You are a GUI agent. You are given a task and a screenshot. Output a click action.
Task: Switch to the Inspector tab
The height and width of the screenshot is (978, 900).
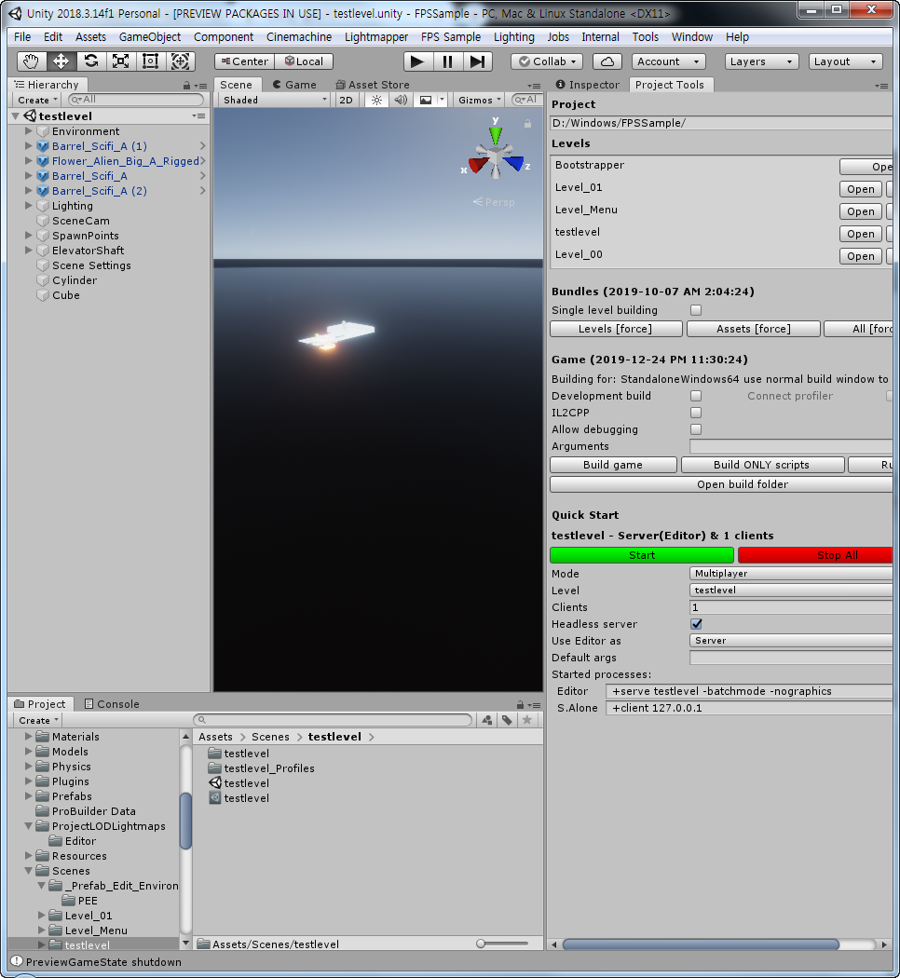[588, 85]
